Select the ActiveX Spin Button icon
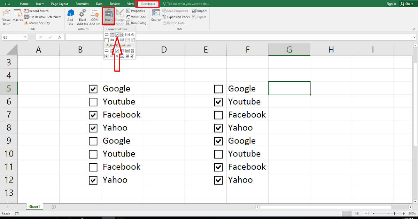 point(107,56)
